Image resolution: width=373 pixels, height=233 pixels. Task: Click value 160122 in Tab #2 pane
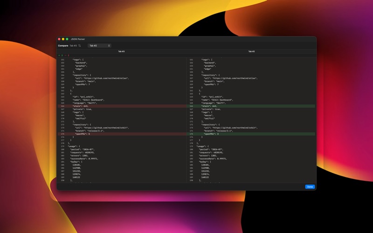coord(205,177)
